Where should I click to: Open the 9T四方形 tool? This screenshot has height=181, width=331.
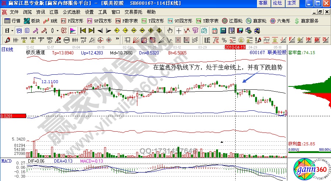180,21
